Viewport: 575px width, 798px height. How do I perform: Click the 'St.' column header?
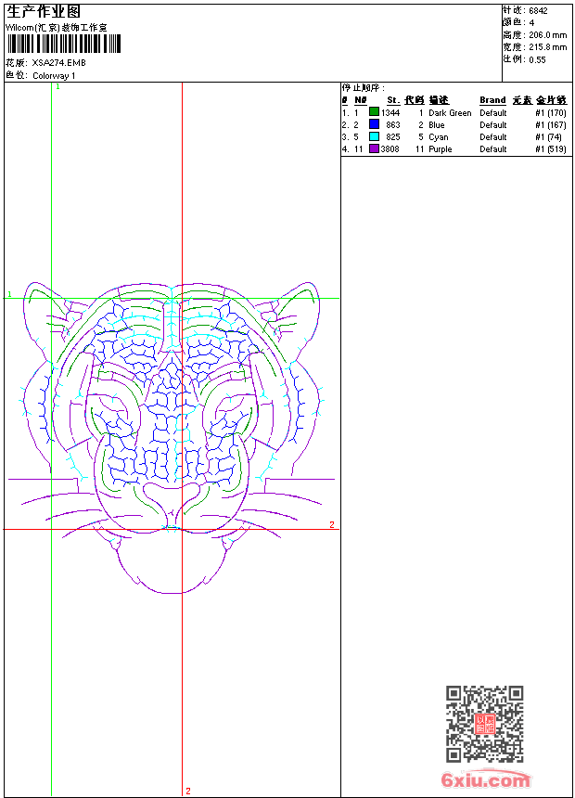(393, 100)
